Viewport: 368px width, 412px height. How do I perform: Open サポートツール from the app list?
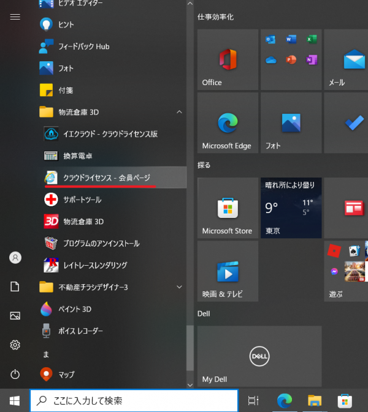click(83, 200)
